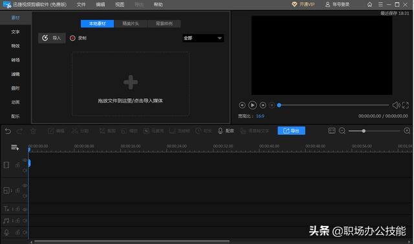Select 转场 in the left sidebar
This screenshot has height=244, width=414.
tap(16, 60)
